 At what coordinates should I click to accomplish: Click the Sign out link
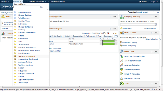tap(155, 2)
